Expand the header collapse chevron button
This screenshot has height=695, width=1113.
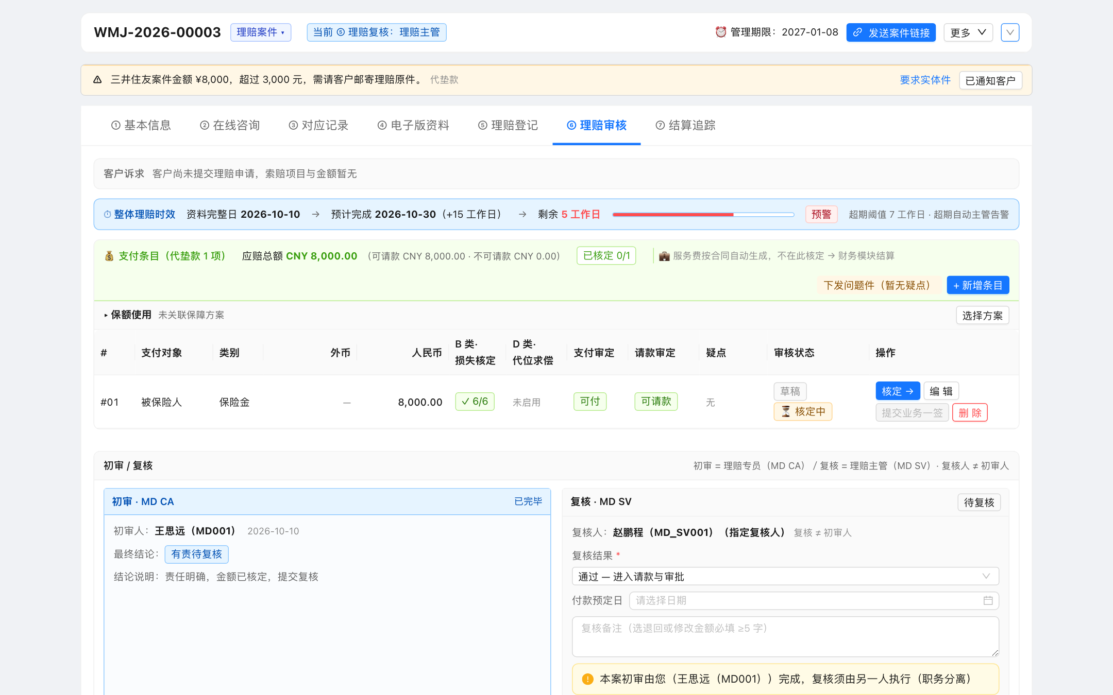coord(1010,32)
